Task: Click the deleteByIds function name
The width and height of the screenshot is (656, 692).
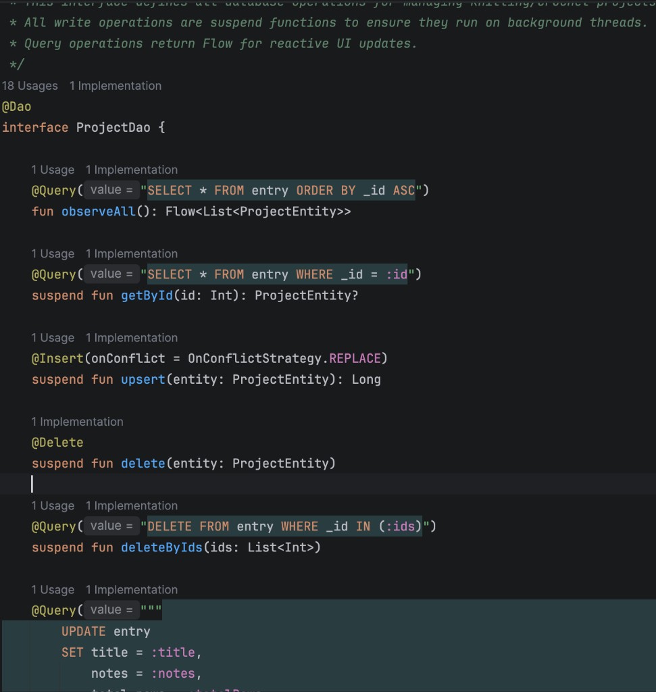Action: point(161,547)
